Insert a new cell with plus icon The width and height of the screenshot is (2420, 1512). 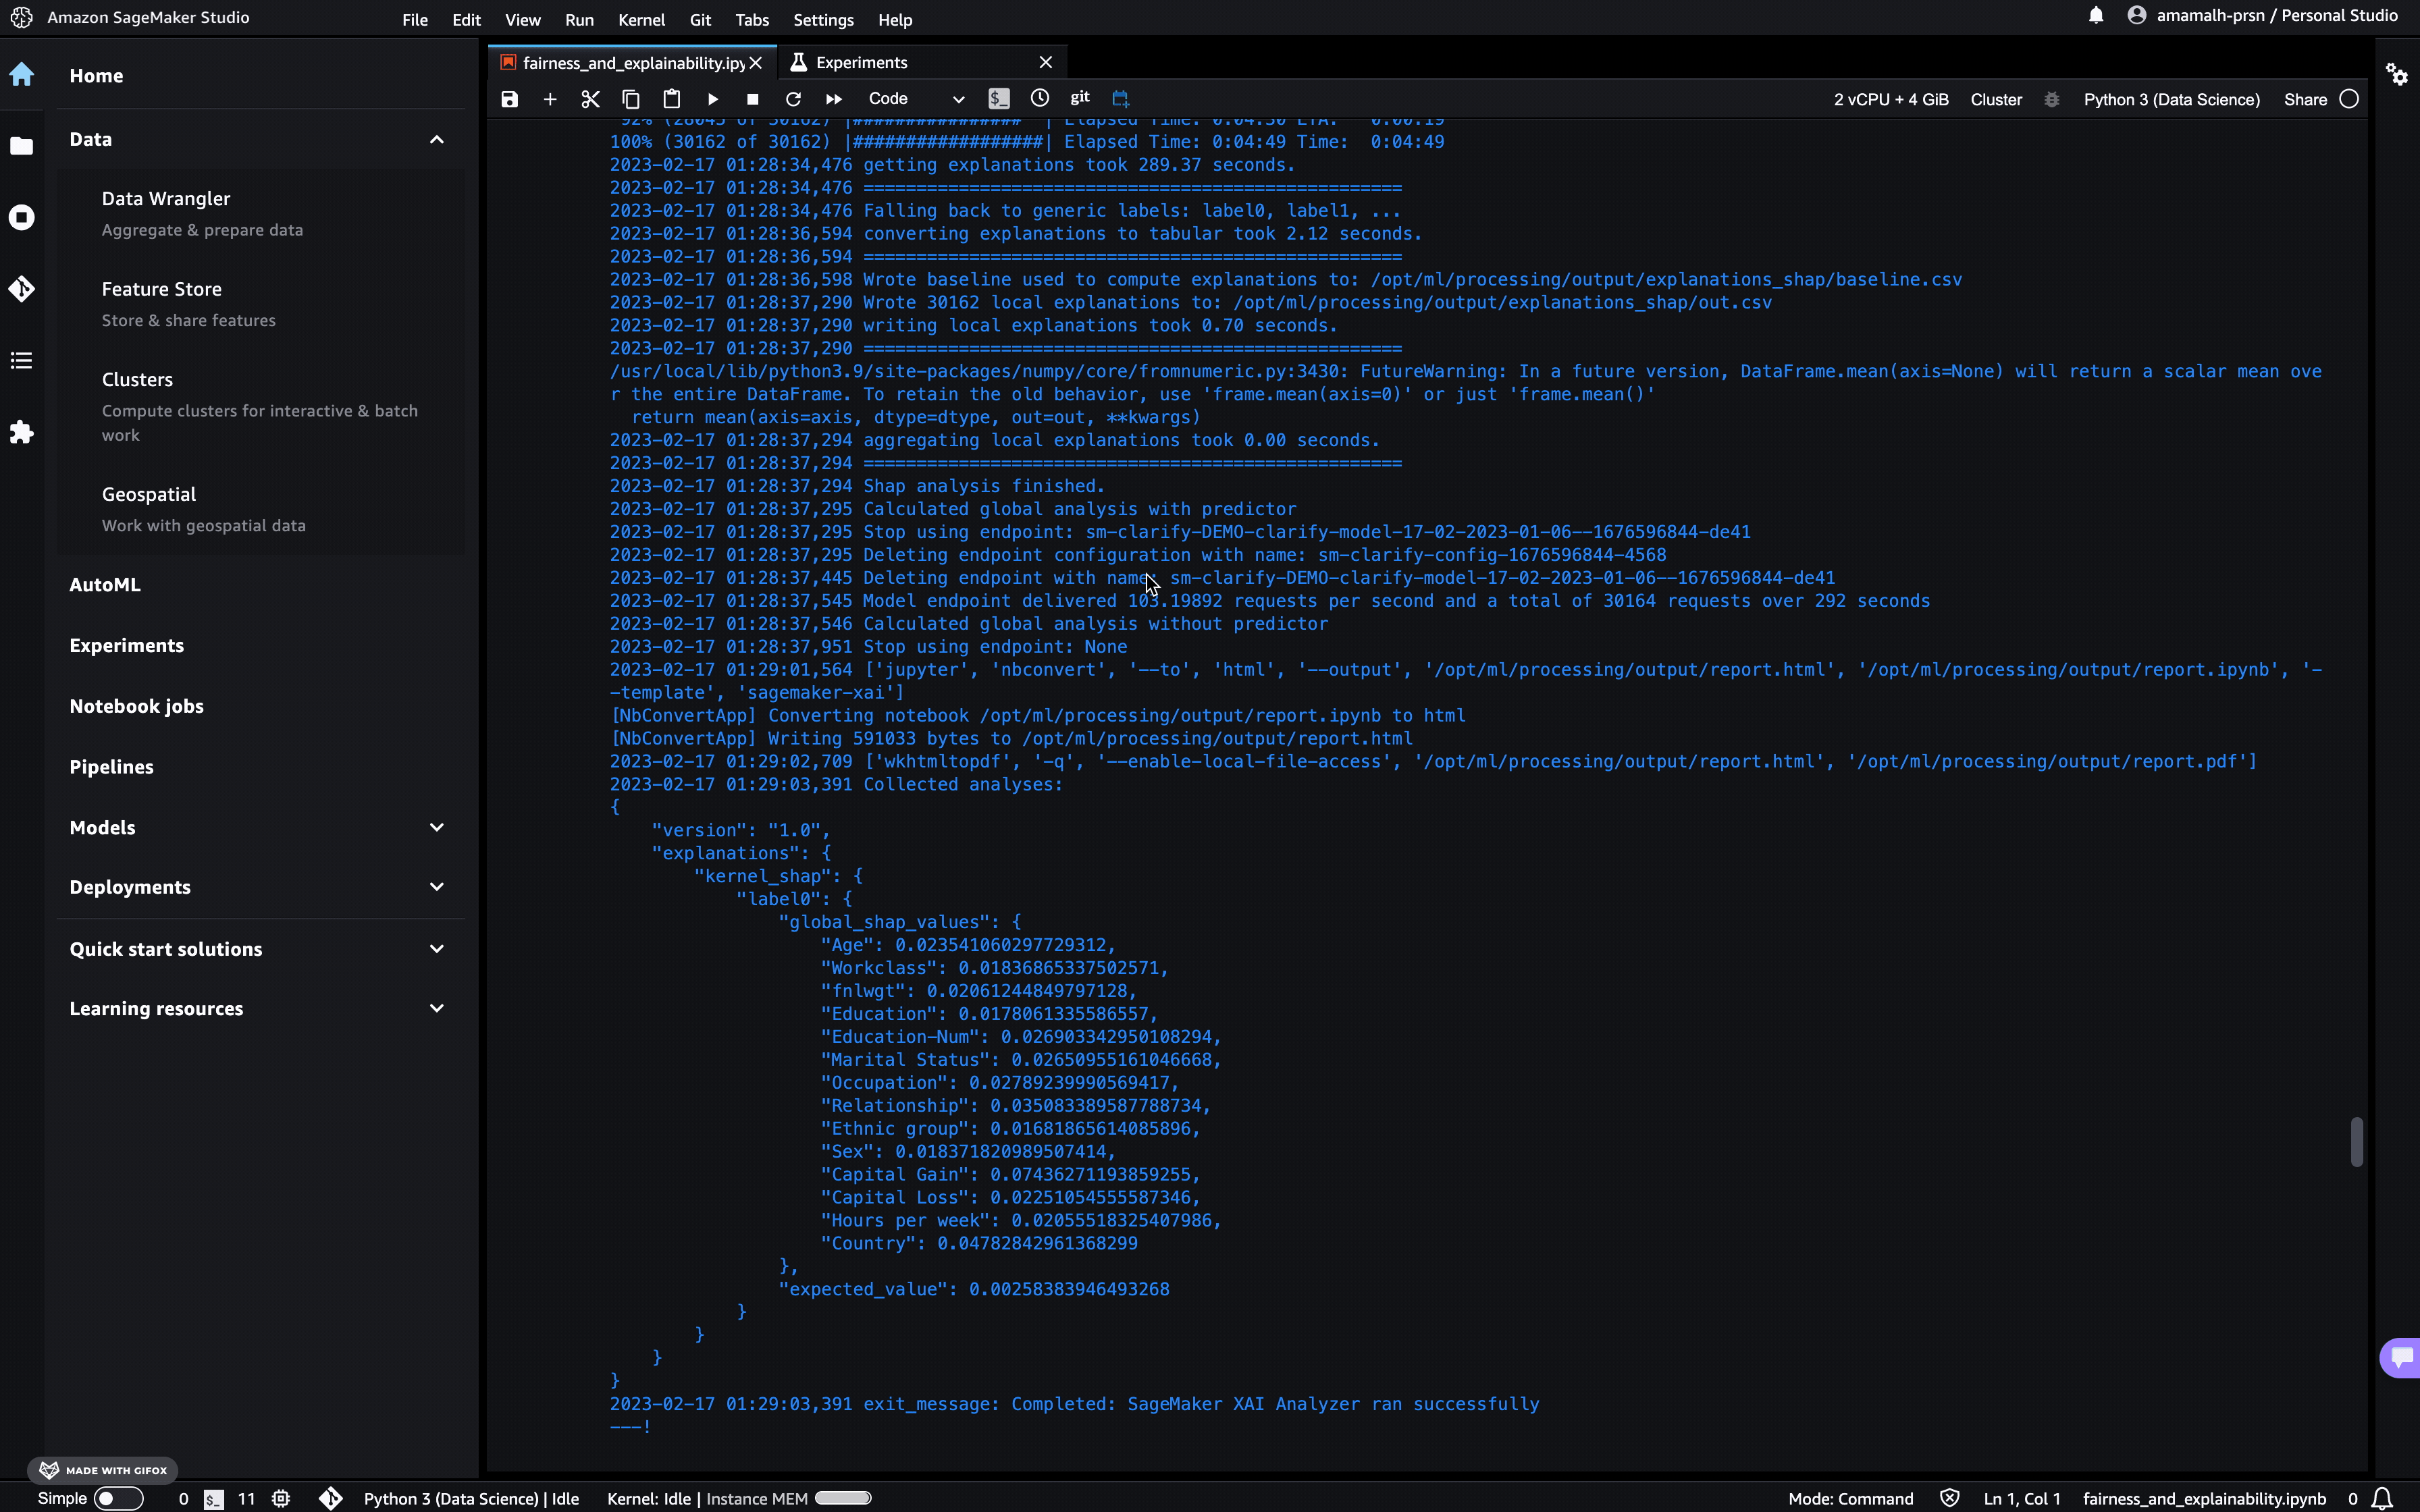(550, 99)
